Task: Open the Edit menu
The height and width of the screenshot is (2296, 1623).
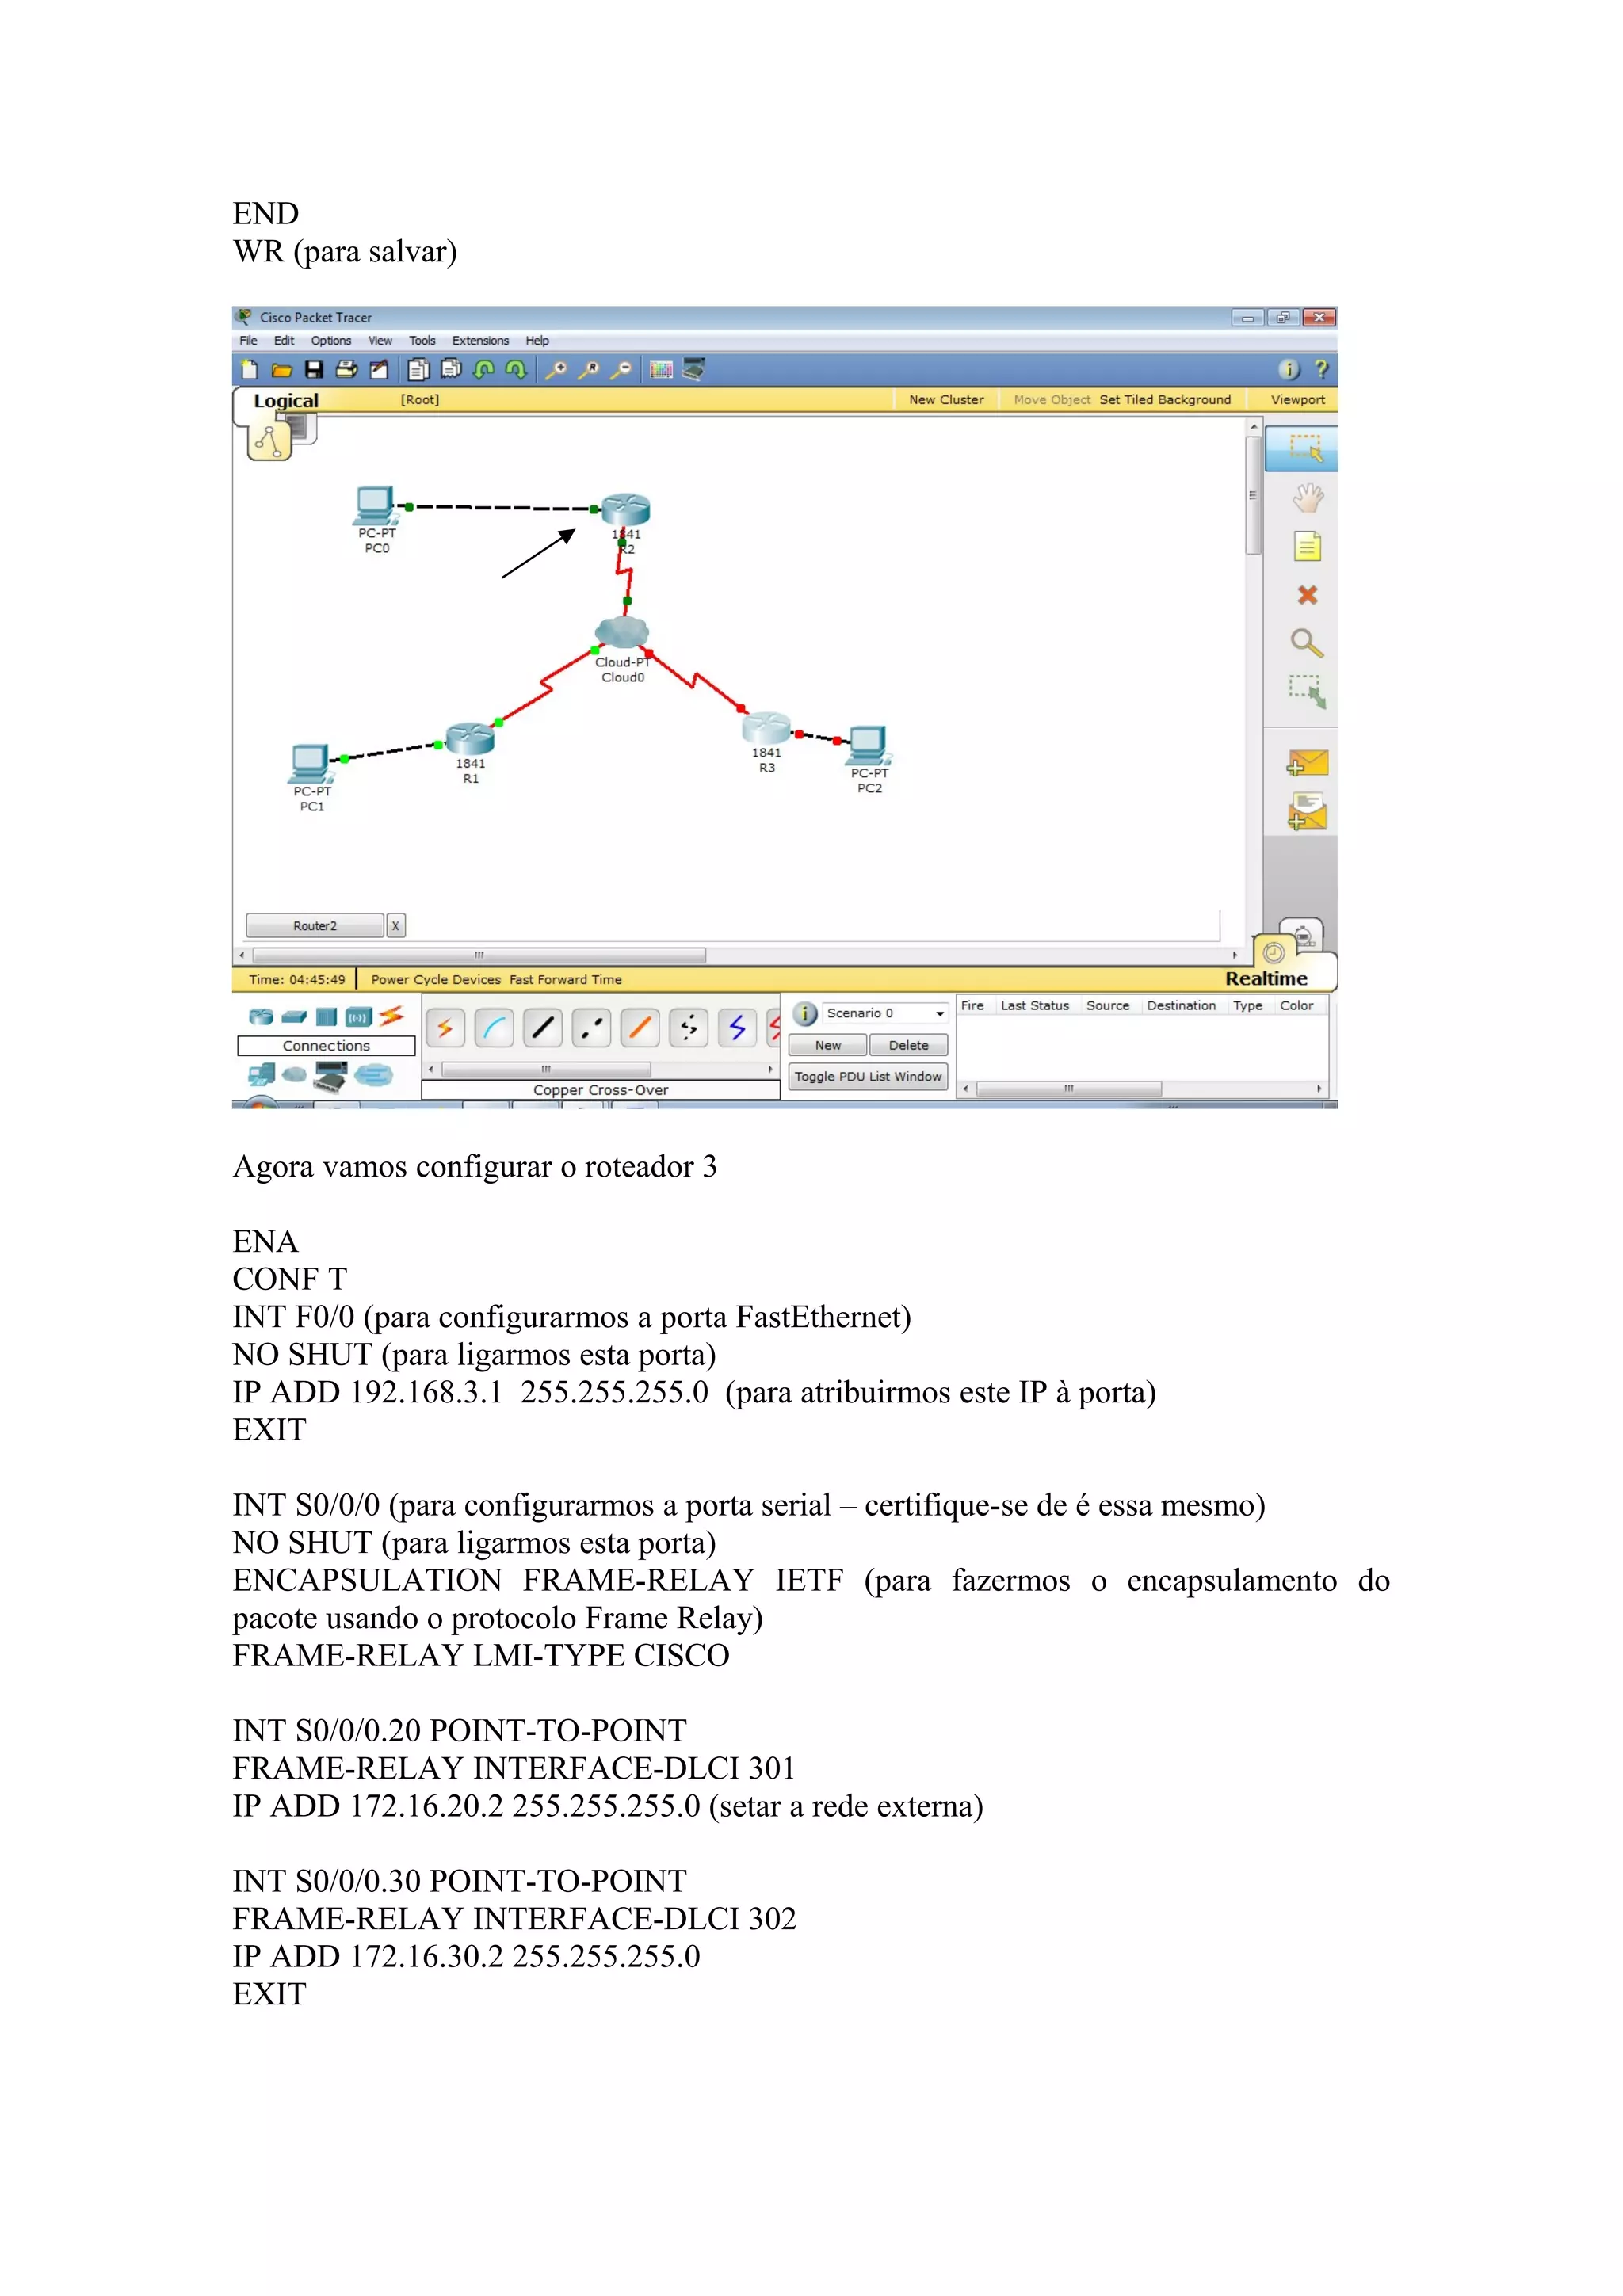Action: tap(284, 341)
